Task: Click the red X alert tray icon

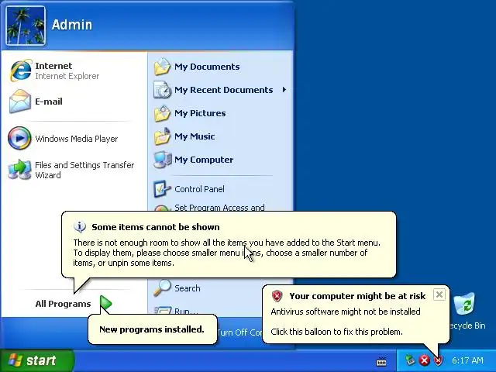Action: coord(424,360)
